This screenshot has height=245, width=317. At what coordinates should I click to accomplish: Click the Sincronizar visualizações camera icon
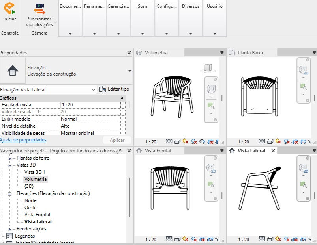tap(39, 9)
